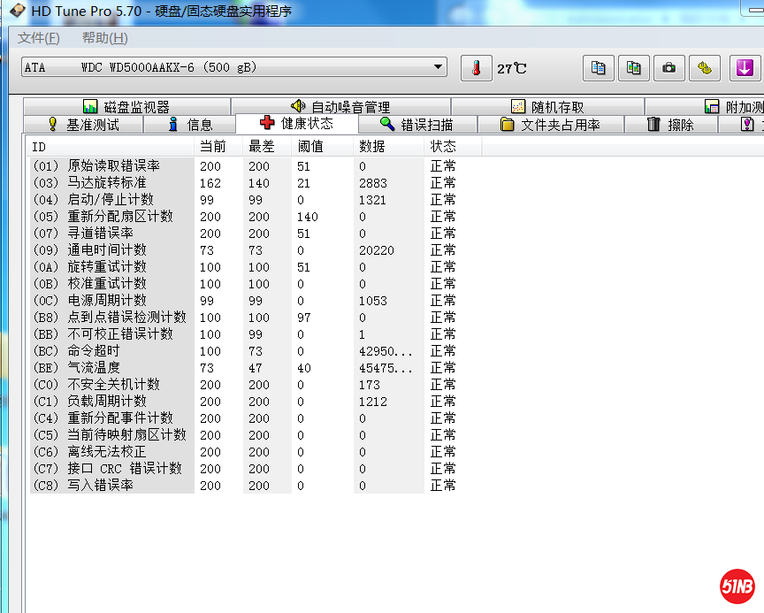Switch to the 错误扫描 tab
The image size is (764, 613).
(x=416, y=125)
